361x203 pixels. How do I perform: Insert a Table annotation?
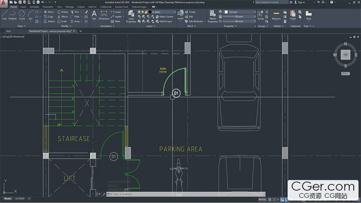(x=115, y=21)
